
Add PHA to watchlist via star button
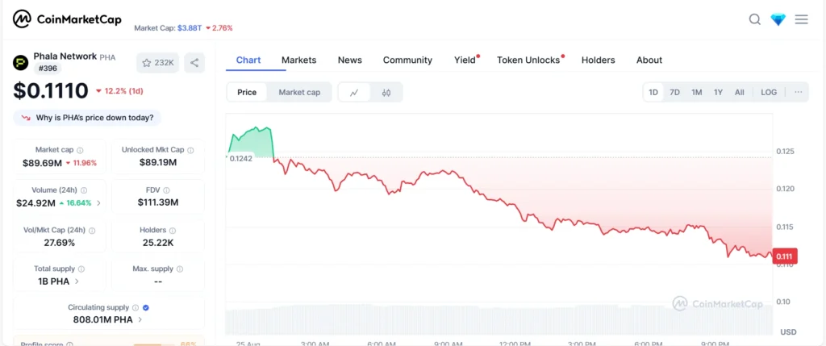158,63
